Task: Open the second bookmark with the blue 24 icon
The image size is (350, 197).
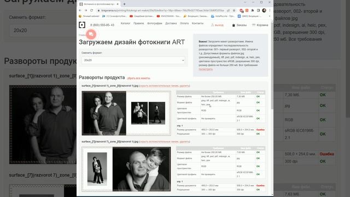Action: pos(114,16)
